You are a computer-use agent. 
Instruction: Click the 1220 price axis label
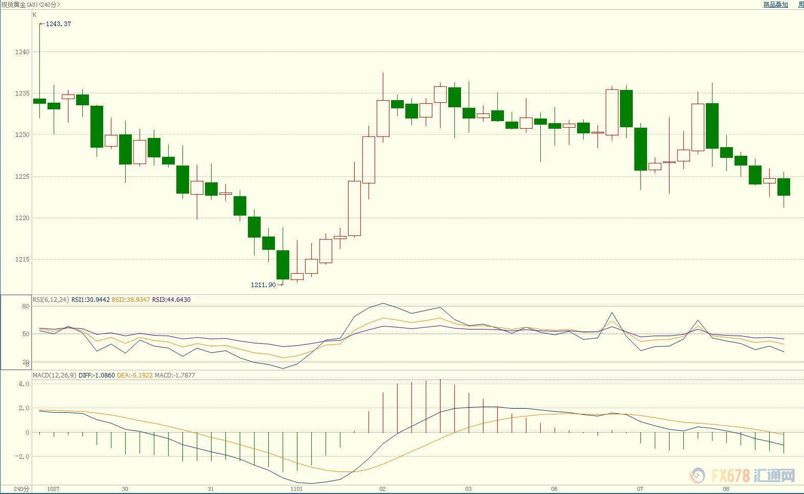click(x=22, y=218)
